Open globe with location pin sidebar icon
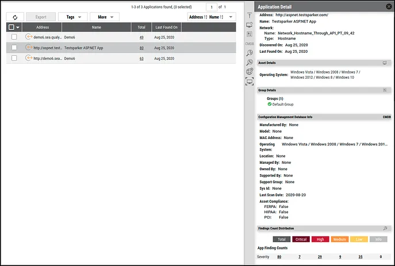395x266 pixels. (x=250, y=71)
